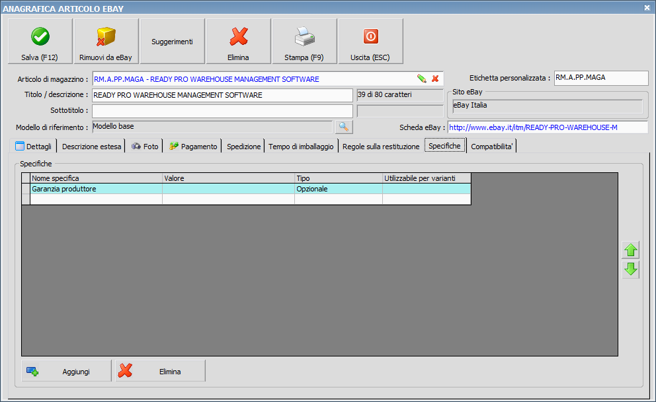Switch to the Dettagli tab
Viewport: 656px width, 402px height.
34,147
